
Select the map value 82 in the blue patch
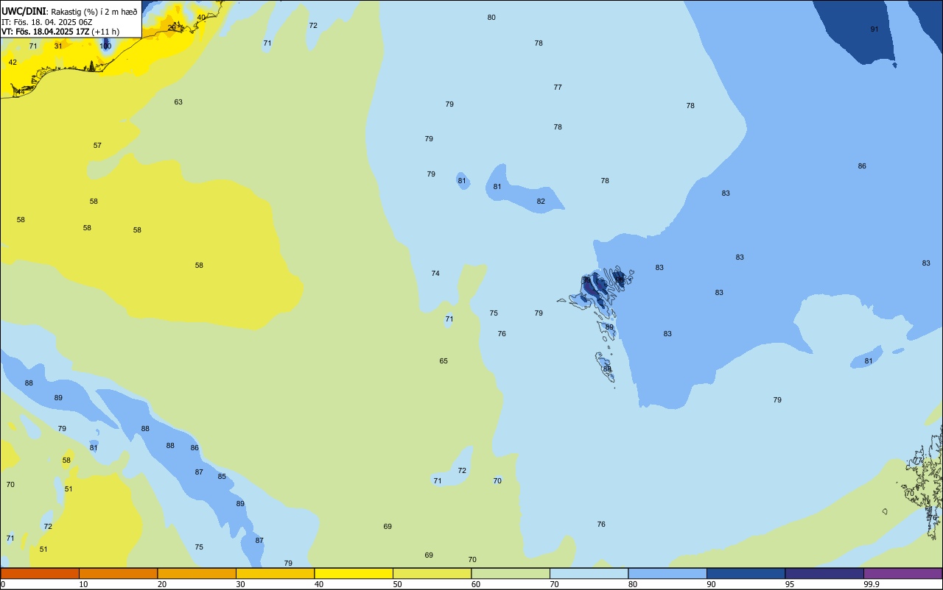[x=541, y=201]
